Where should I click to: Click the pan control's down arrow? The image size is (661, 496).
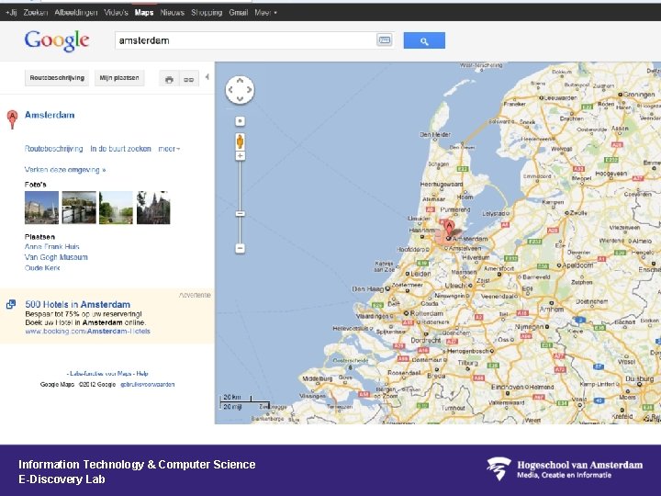coord(240,99)
